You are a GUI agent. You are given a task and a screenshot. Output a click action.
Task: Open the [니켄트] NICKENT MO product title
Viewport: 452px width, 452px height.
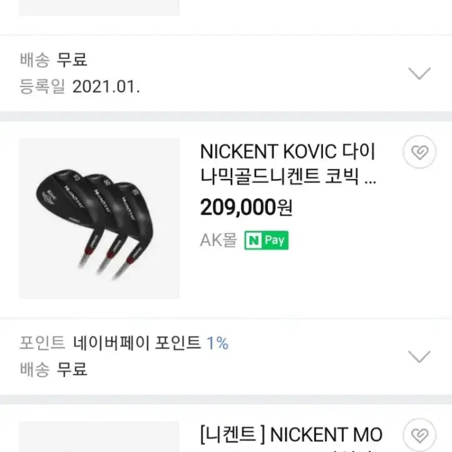[x=291, y=435]
